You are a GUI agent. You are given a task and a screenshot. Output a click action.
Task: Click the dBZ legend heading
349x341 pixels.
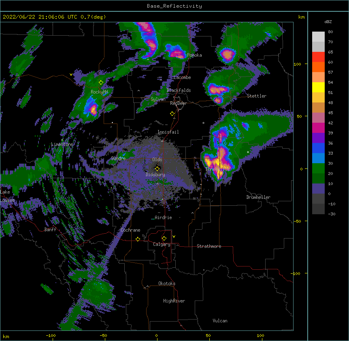click(328, 22)
